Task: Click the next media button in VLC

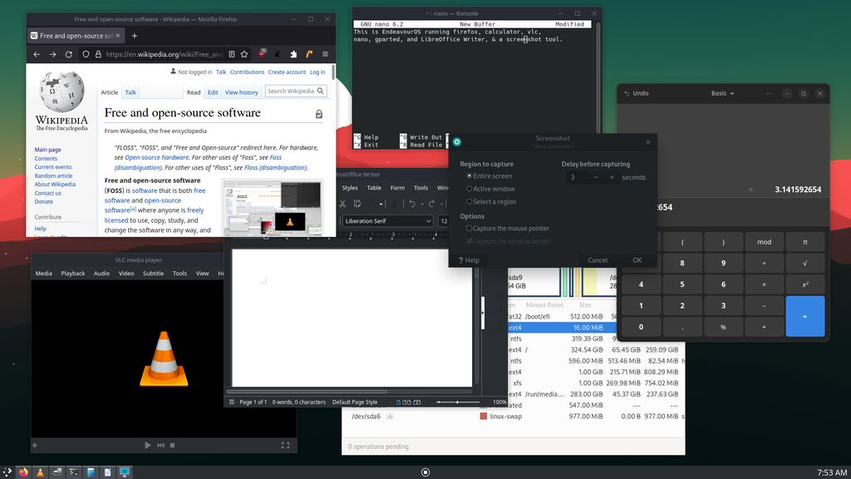Action: [x=160, y=446]
